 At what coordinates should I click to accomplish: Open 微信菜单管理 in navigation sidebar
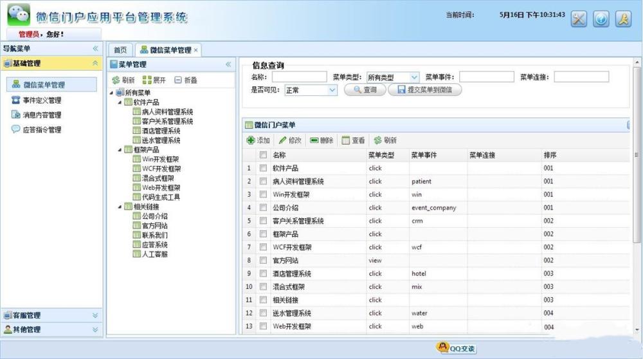[x=51, y=84]
